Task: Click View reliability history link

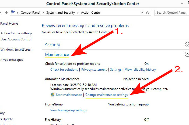Action: point(140,70)
